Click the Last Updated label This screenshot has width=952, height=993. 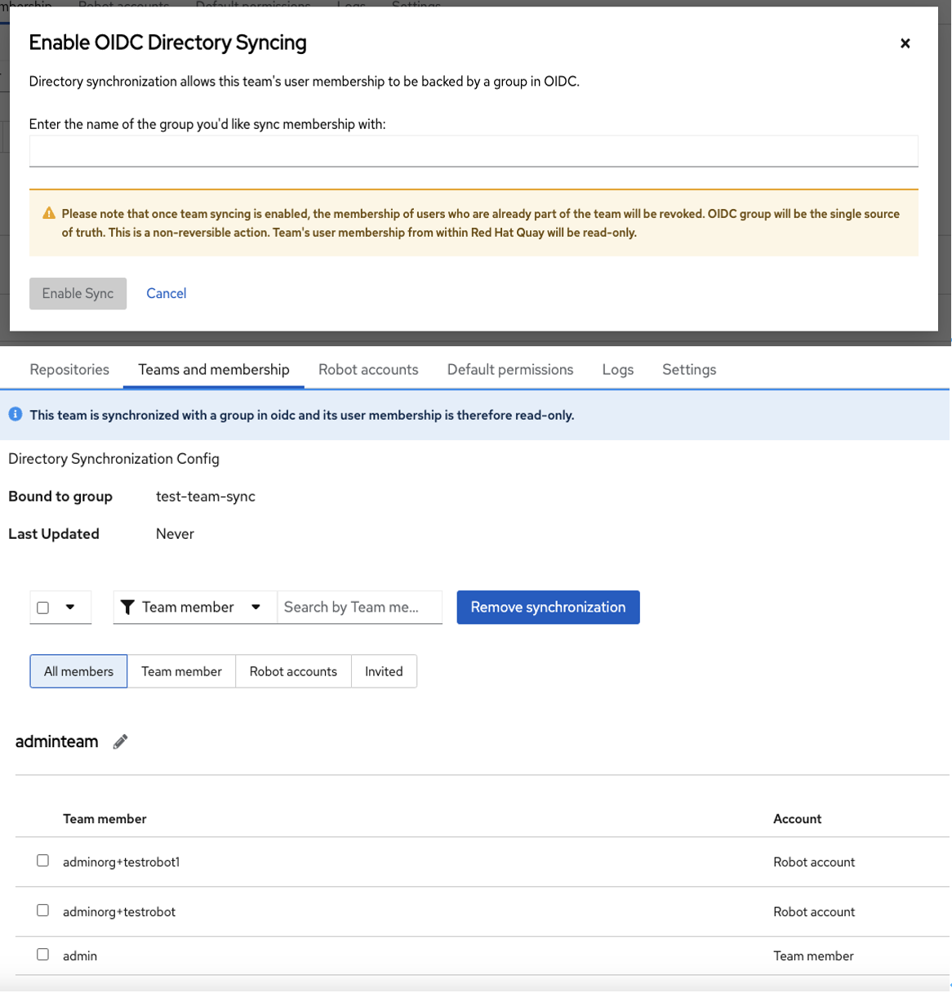click(x=54, y=534)
